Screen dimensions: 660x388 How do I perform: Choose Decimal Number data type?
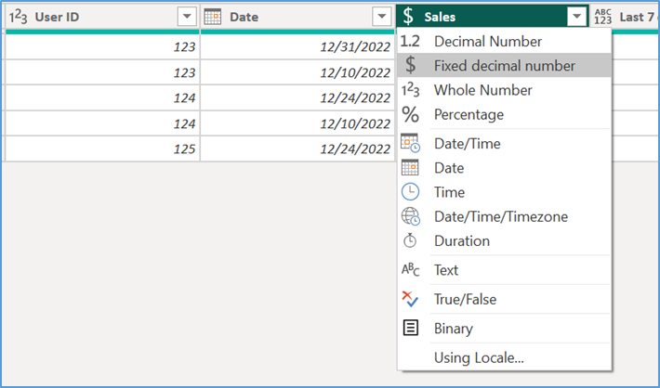504,41
